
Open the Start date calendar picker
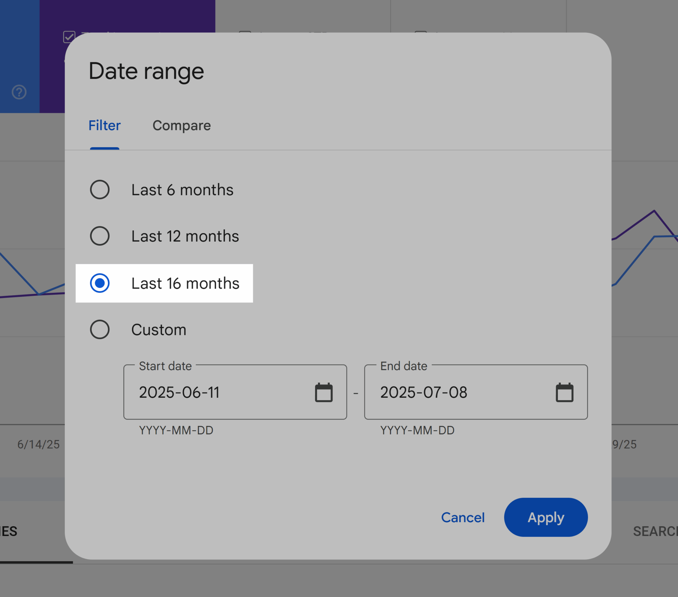pyautogui.click(x=323, y=392)
